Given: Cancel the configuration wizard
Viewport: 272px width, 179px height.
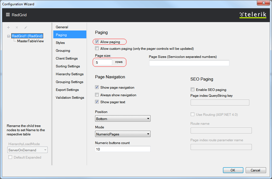Looking at the screenshot, I should coord(255,170).
